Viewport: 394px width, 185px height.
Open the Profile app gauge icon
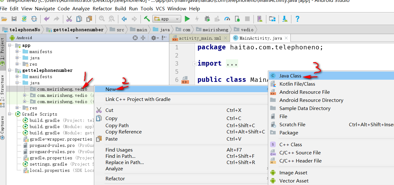tap(228, 19)
